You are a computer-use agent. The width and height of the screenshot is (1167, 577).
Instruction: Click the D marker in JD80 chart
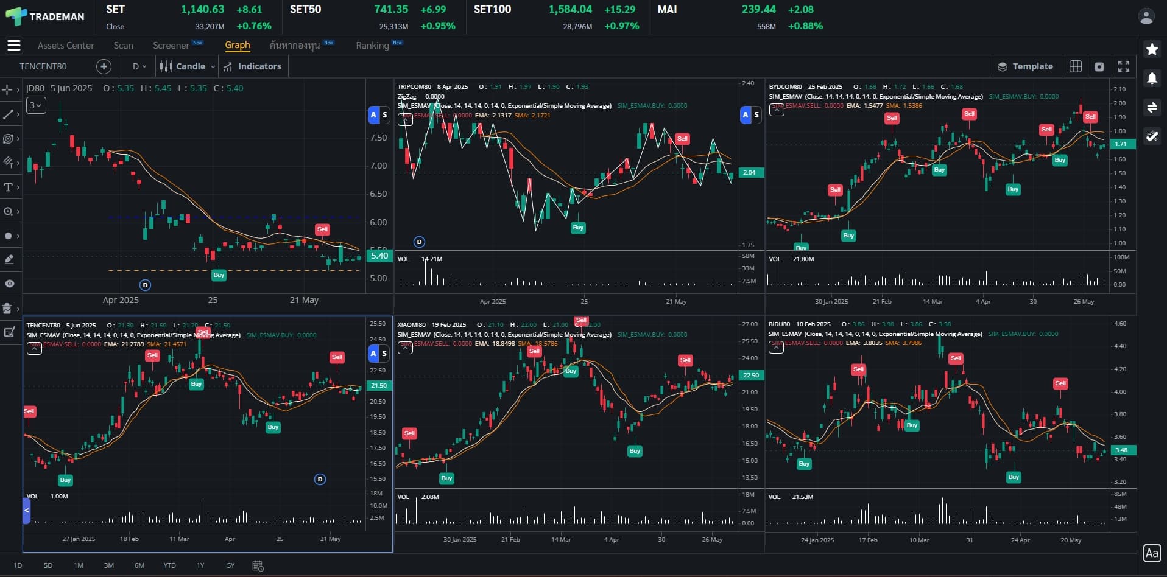point(145,285)
